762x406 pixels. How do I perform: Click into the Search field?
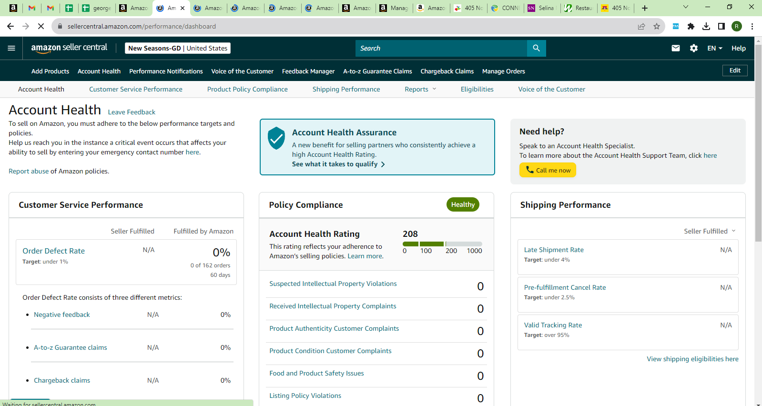[x=441, y=48]
